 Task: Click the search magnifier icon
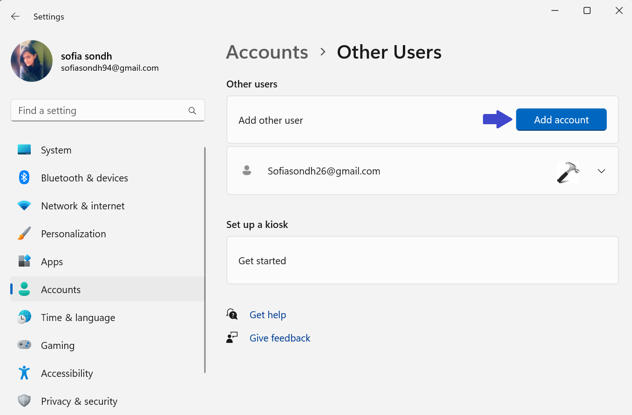[192, 111]
